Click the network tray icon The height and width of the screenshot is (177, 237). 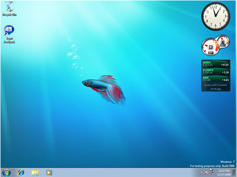click(212, 173)
